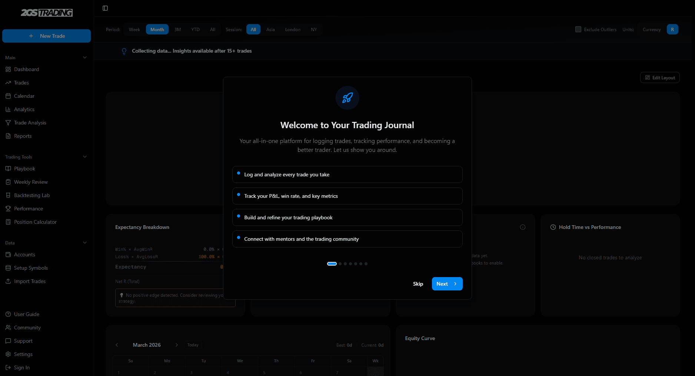The image size is (695, 376).
Task: Collapse the Trading Tools section
Action: coord(85,157)
